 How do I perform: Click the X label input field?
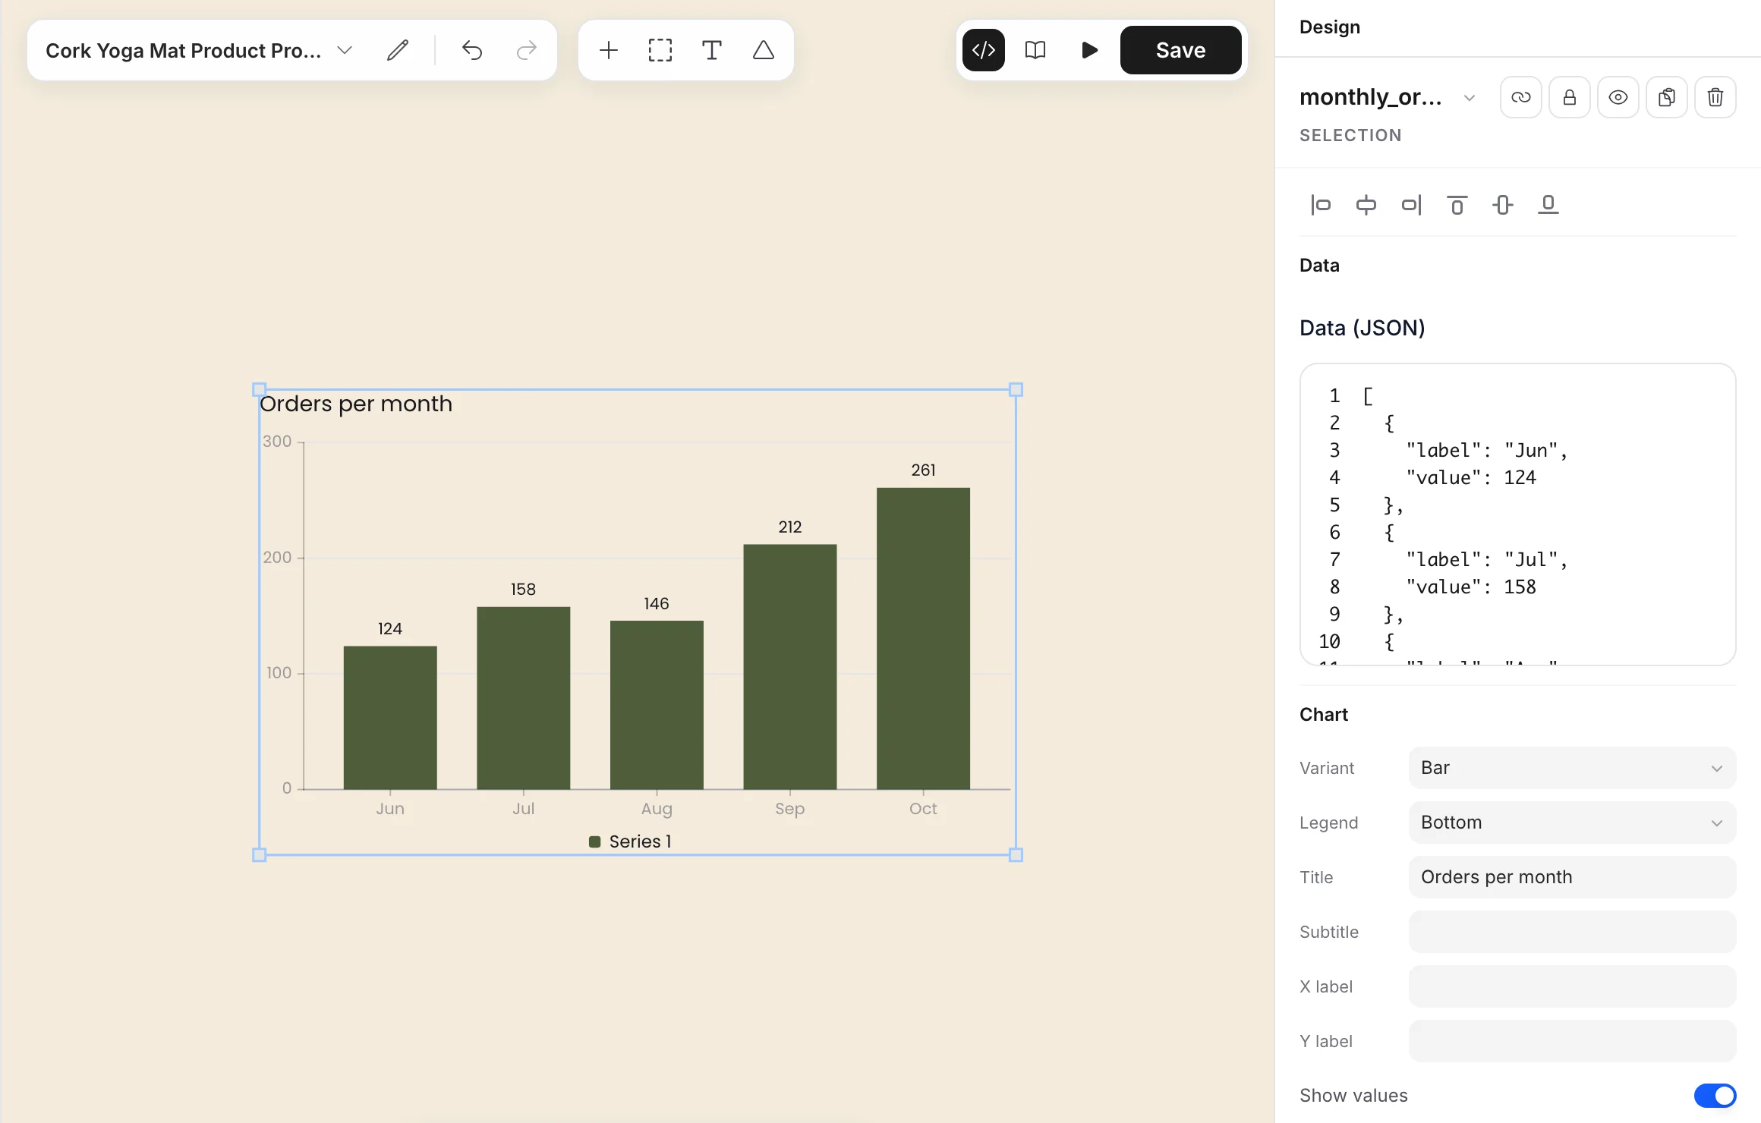tap(1572, 986)
